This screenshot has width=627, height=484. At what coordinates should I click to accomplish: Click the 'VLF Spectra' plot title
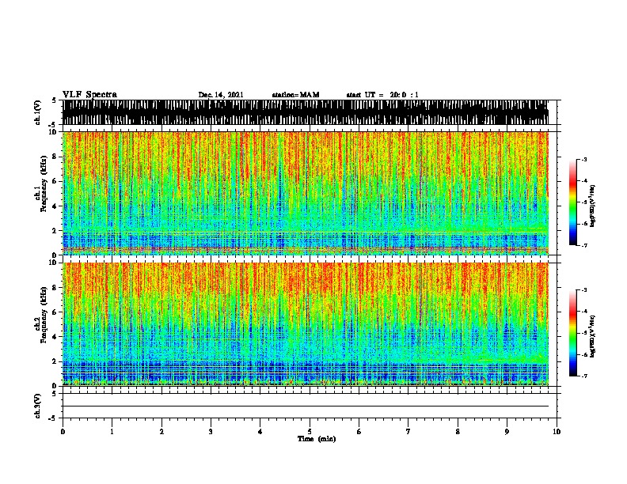coord(89,95)
